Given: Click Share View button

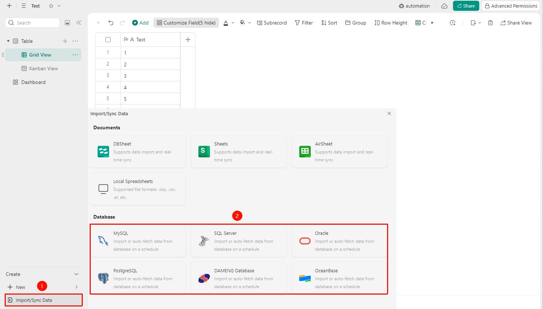Looking at the screenshot, I should [x=516, y=23].
